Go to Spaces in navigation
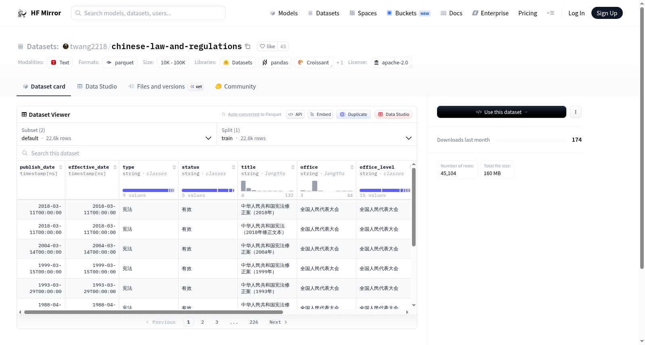This screenshot has height=345, width=645. tap(363, 13)
